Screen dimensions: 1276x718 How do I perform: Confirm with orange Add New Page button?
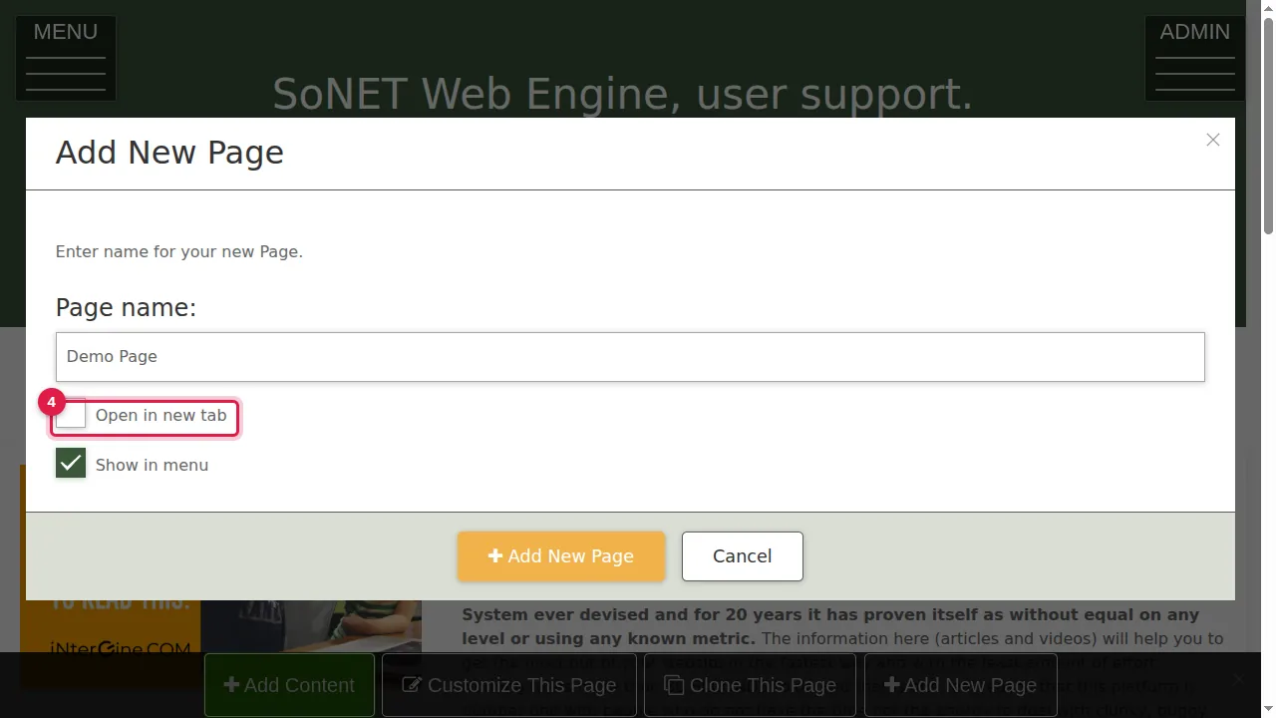click(x=561, y=556)
